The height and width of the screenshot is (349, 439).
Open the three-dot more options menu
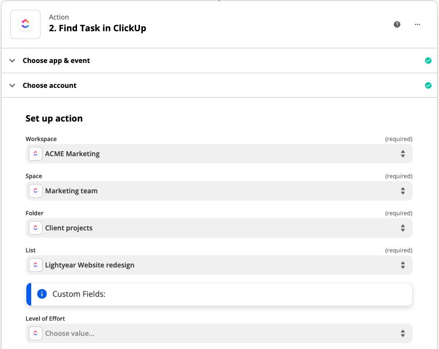click(x=418, y=24)
